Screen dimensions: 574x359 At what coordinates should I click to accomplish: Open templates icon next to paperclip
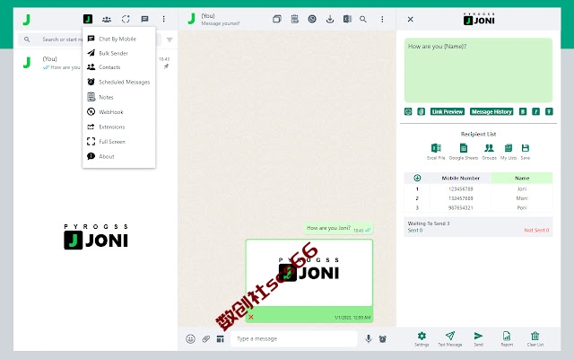220,339
